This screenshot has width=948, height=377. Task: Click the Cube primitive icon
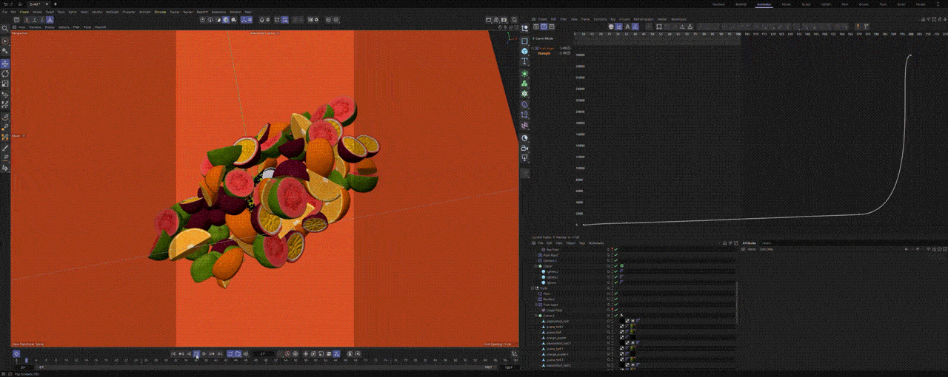tap(524, 51)
